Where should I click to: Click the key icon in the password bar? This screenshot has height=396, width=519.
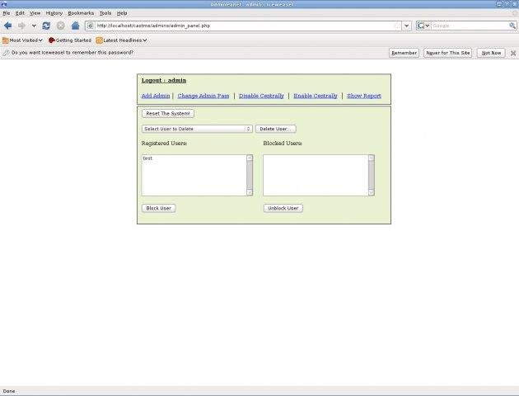coord(6,53)
